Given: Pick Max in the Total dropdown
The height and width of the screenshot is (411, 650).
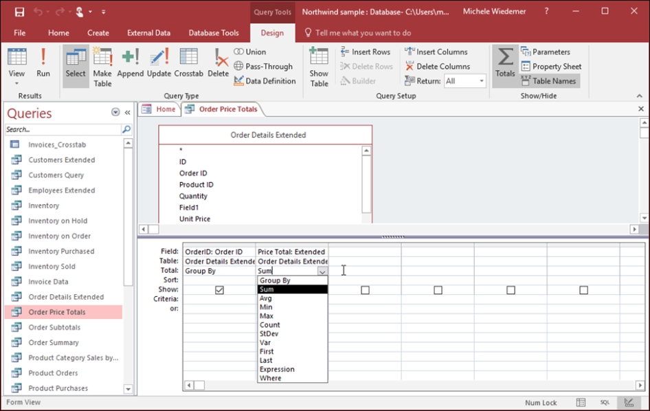Looking at the screenshot, I should 292,316.
